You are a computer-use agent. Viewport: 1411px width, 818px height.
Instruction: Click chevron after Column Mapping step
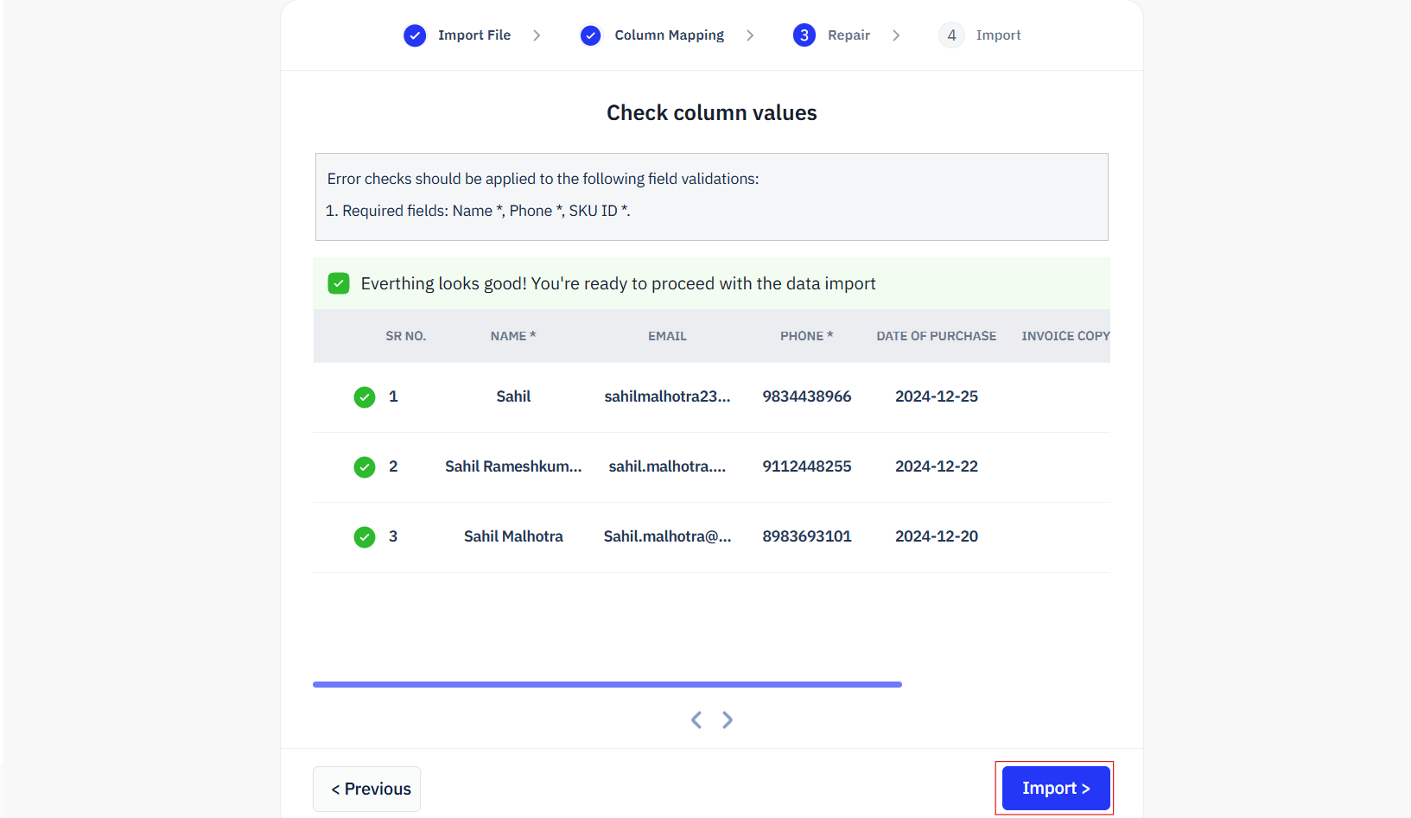click(750, 35)
